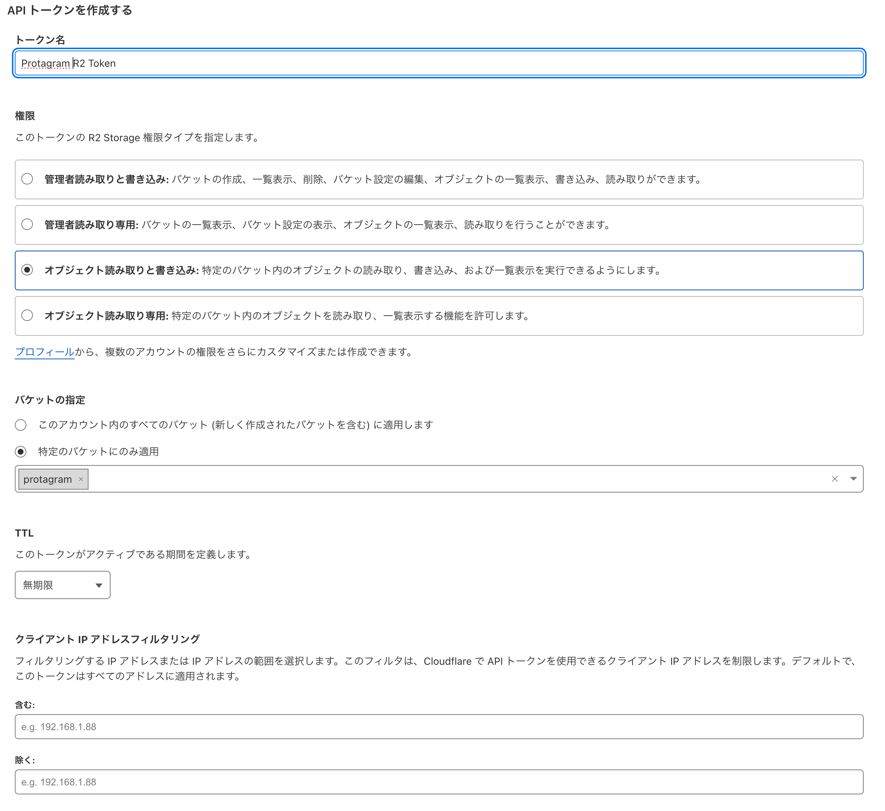Click the protagram tag text
The height and width of the screenshot is (811, 885).
pos(47,479)
